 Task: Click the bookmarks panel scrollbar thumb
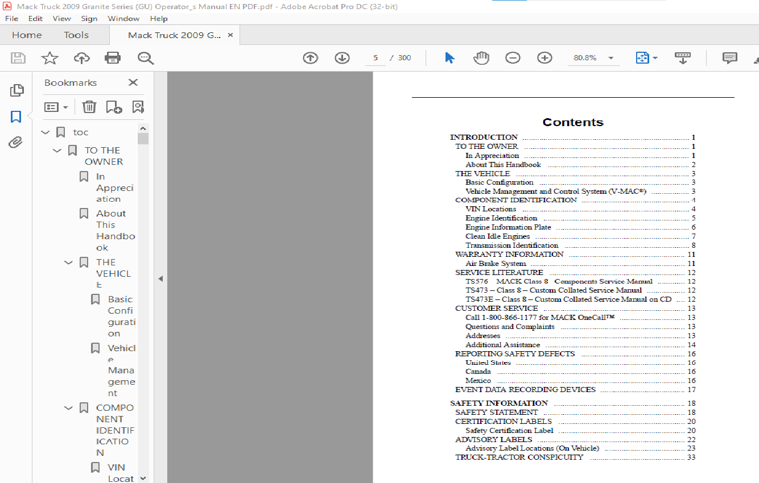click(143, 139)
